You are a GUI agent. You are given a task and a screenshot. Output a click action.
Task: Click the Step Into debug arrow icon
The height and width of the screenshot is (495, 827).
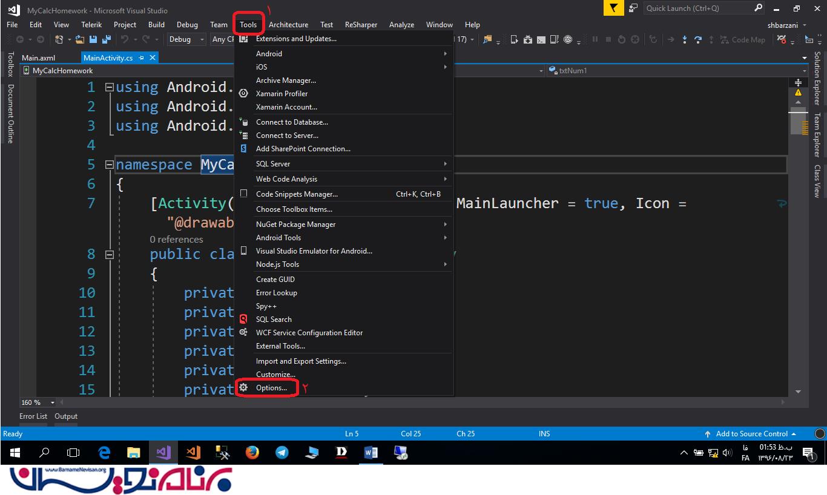[684, 40]
